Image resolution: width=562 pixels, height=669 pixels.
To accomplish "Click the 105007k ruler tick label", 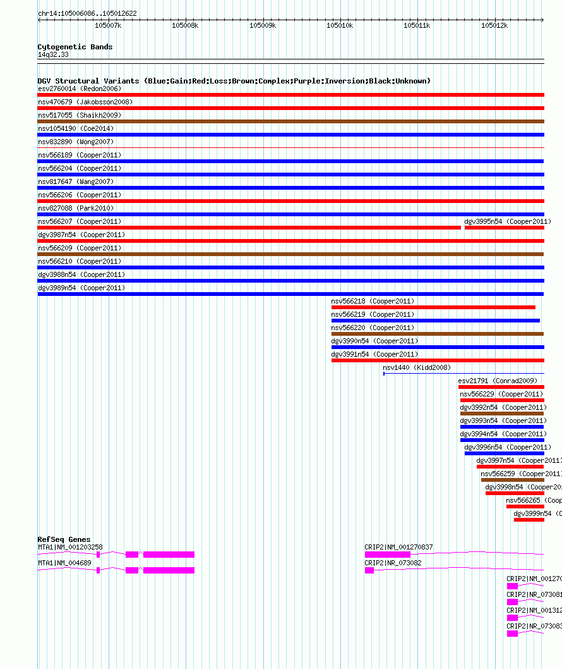I will (x=108, y=25).
